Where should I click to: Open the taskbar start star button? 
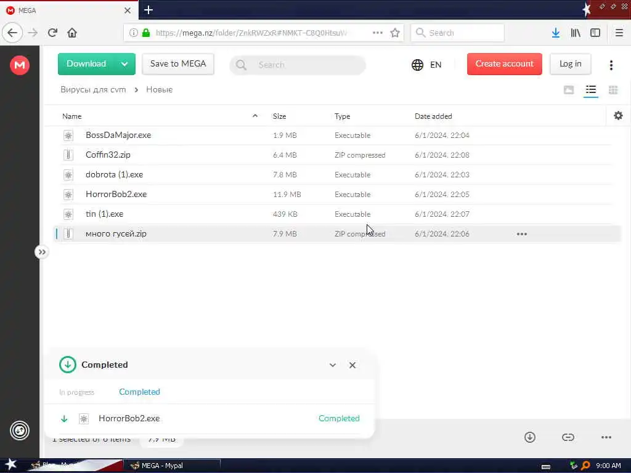point(11,464)
